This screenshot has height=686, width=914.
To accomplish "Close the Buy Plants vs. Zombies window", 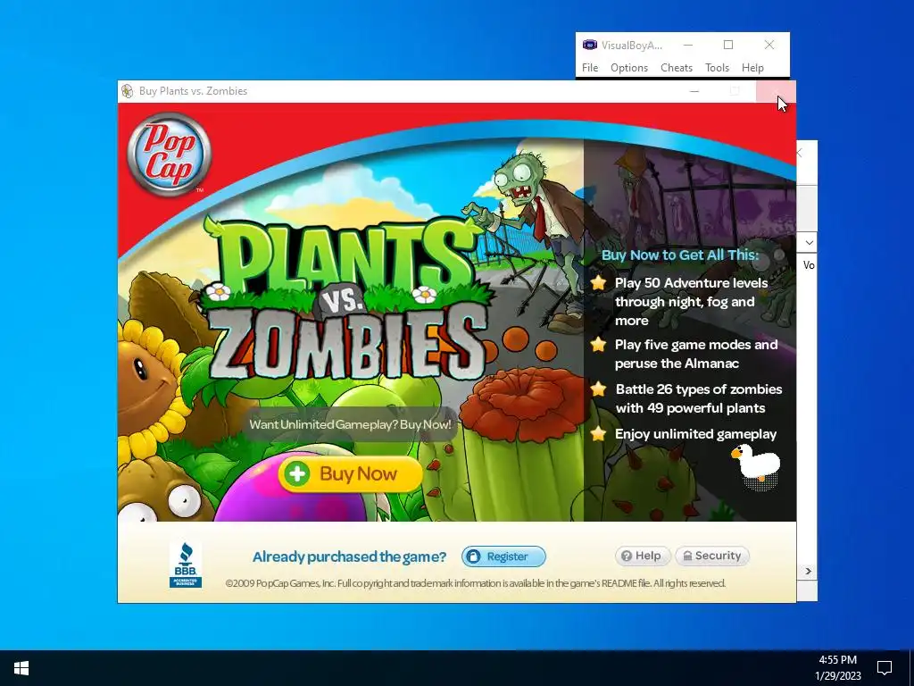I will pos(776,91).
